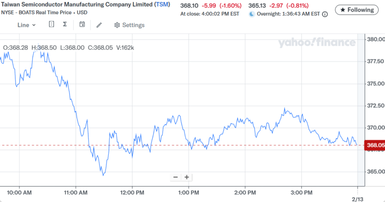Open chart Settings
This screenshot has height=202, width=385.
[x=129, y=25]
